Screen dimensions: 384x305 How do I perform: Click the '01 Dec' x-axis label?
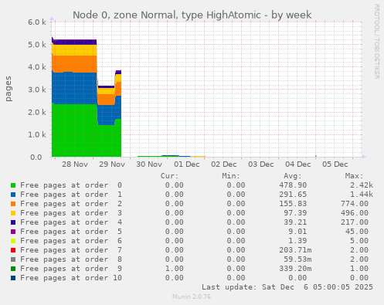186,164
